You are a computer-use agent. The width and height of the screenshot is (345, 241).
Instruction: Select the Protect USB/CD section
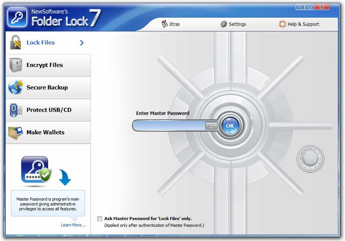48,110
